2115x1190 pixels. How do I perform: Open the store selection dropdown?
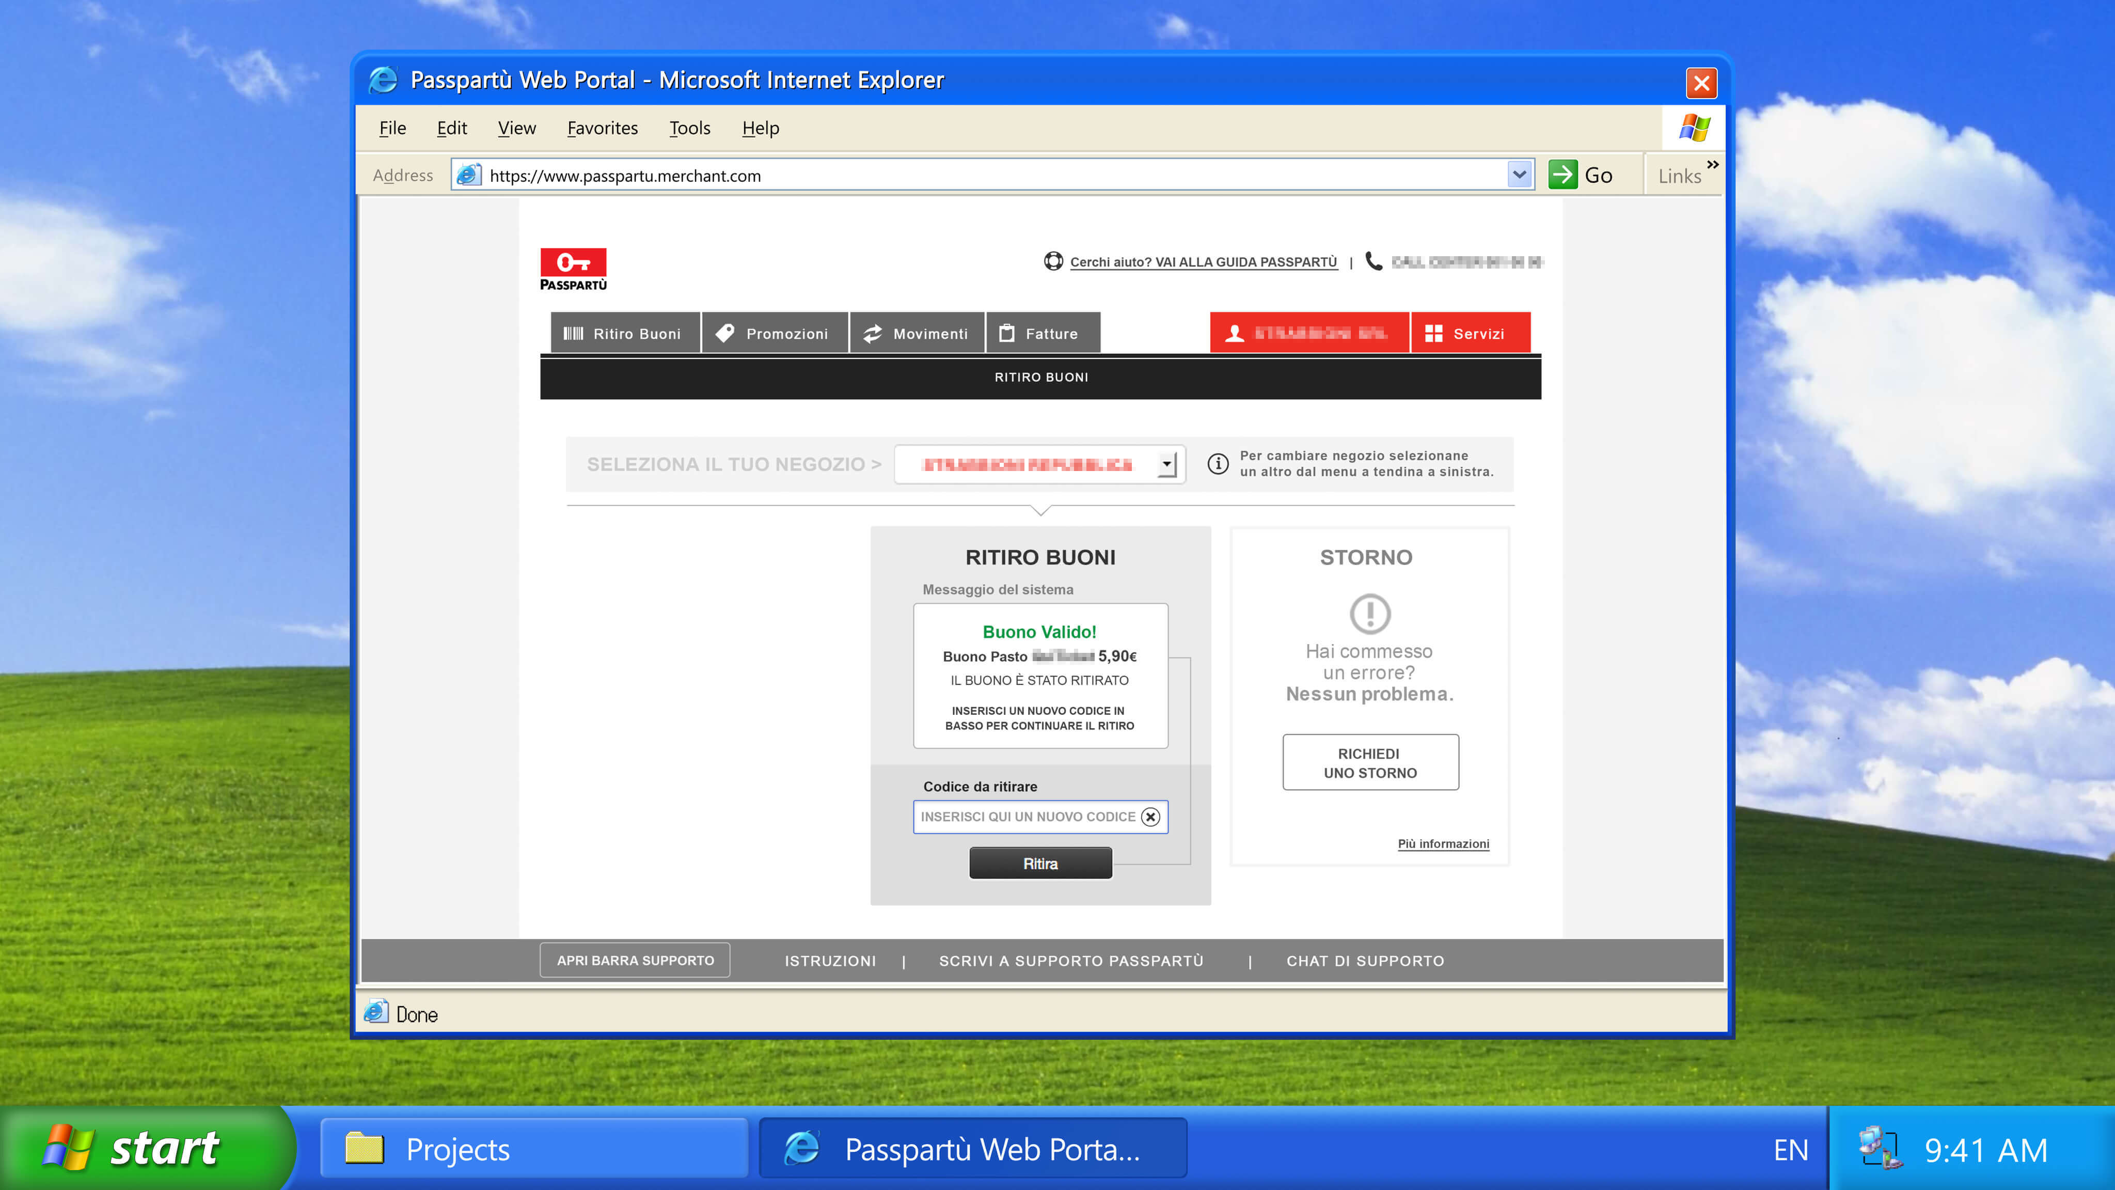pyautogui.click(x=1166, y=464)
